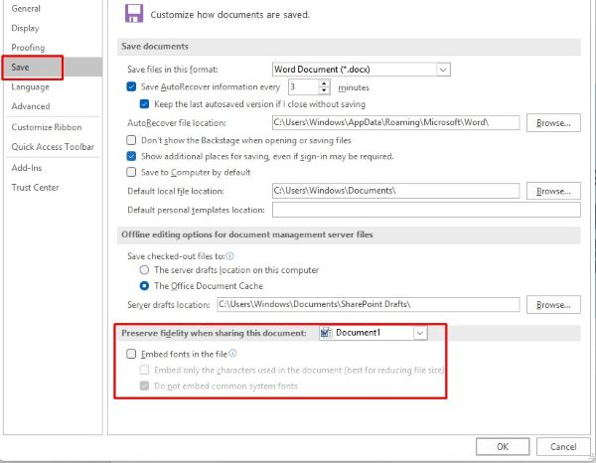Image resolution: width=596 pixels, height=463 pixels.
Task: Click info icon next to Save checked-out files
Action: click(230, 255)
